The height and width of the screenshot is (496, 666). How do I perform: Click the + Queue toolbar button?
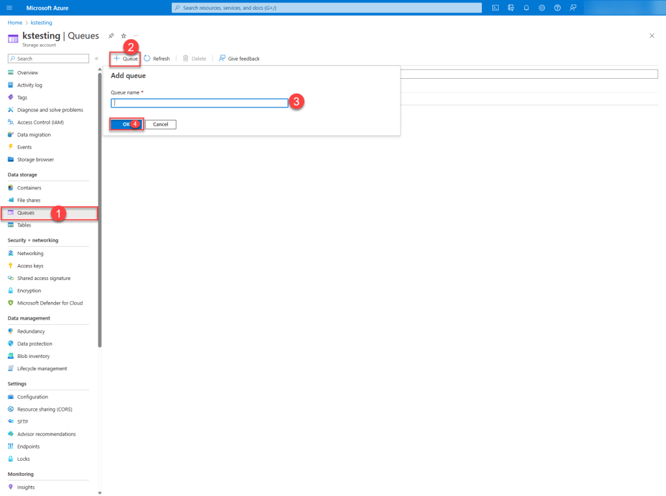(x=126, y=59)
